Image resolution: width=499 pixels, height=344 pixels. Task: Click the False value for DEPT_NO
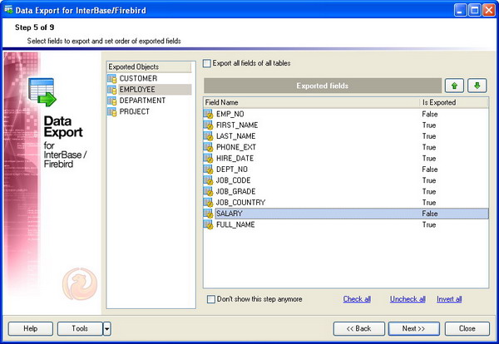[430, 170]
